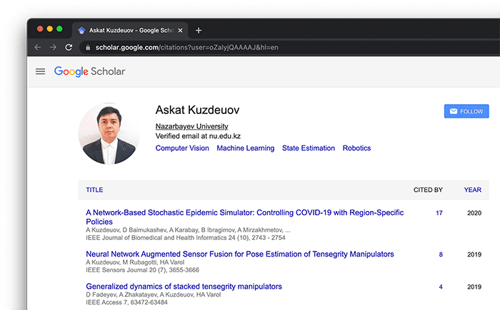500x310 pixels.
Task: Click the author's profile photo
Action: [106, 134]
